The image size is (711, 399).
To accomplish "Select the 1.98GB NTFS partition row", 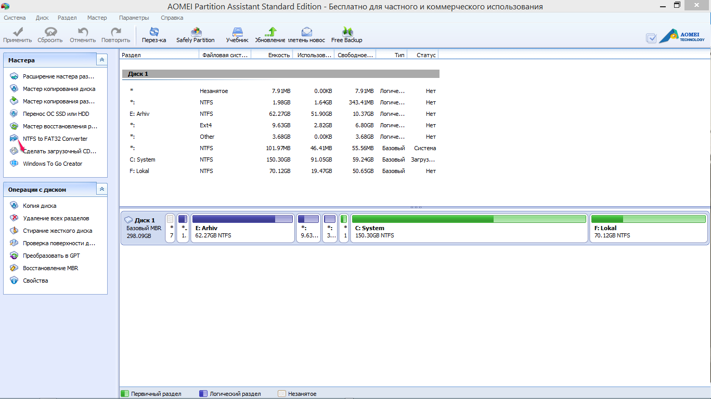I will point(281,102).
